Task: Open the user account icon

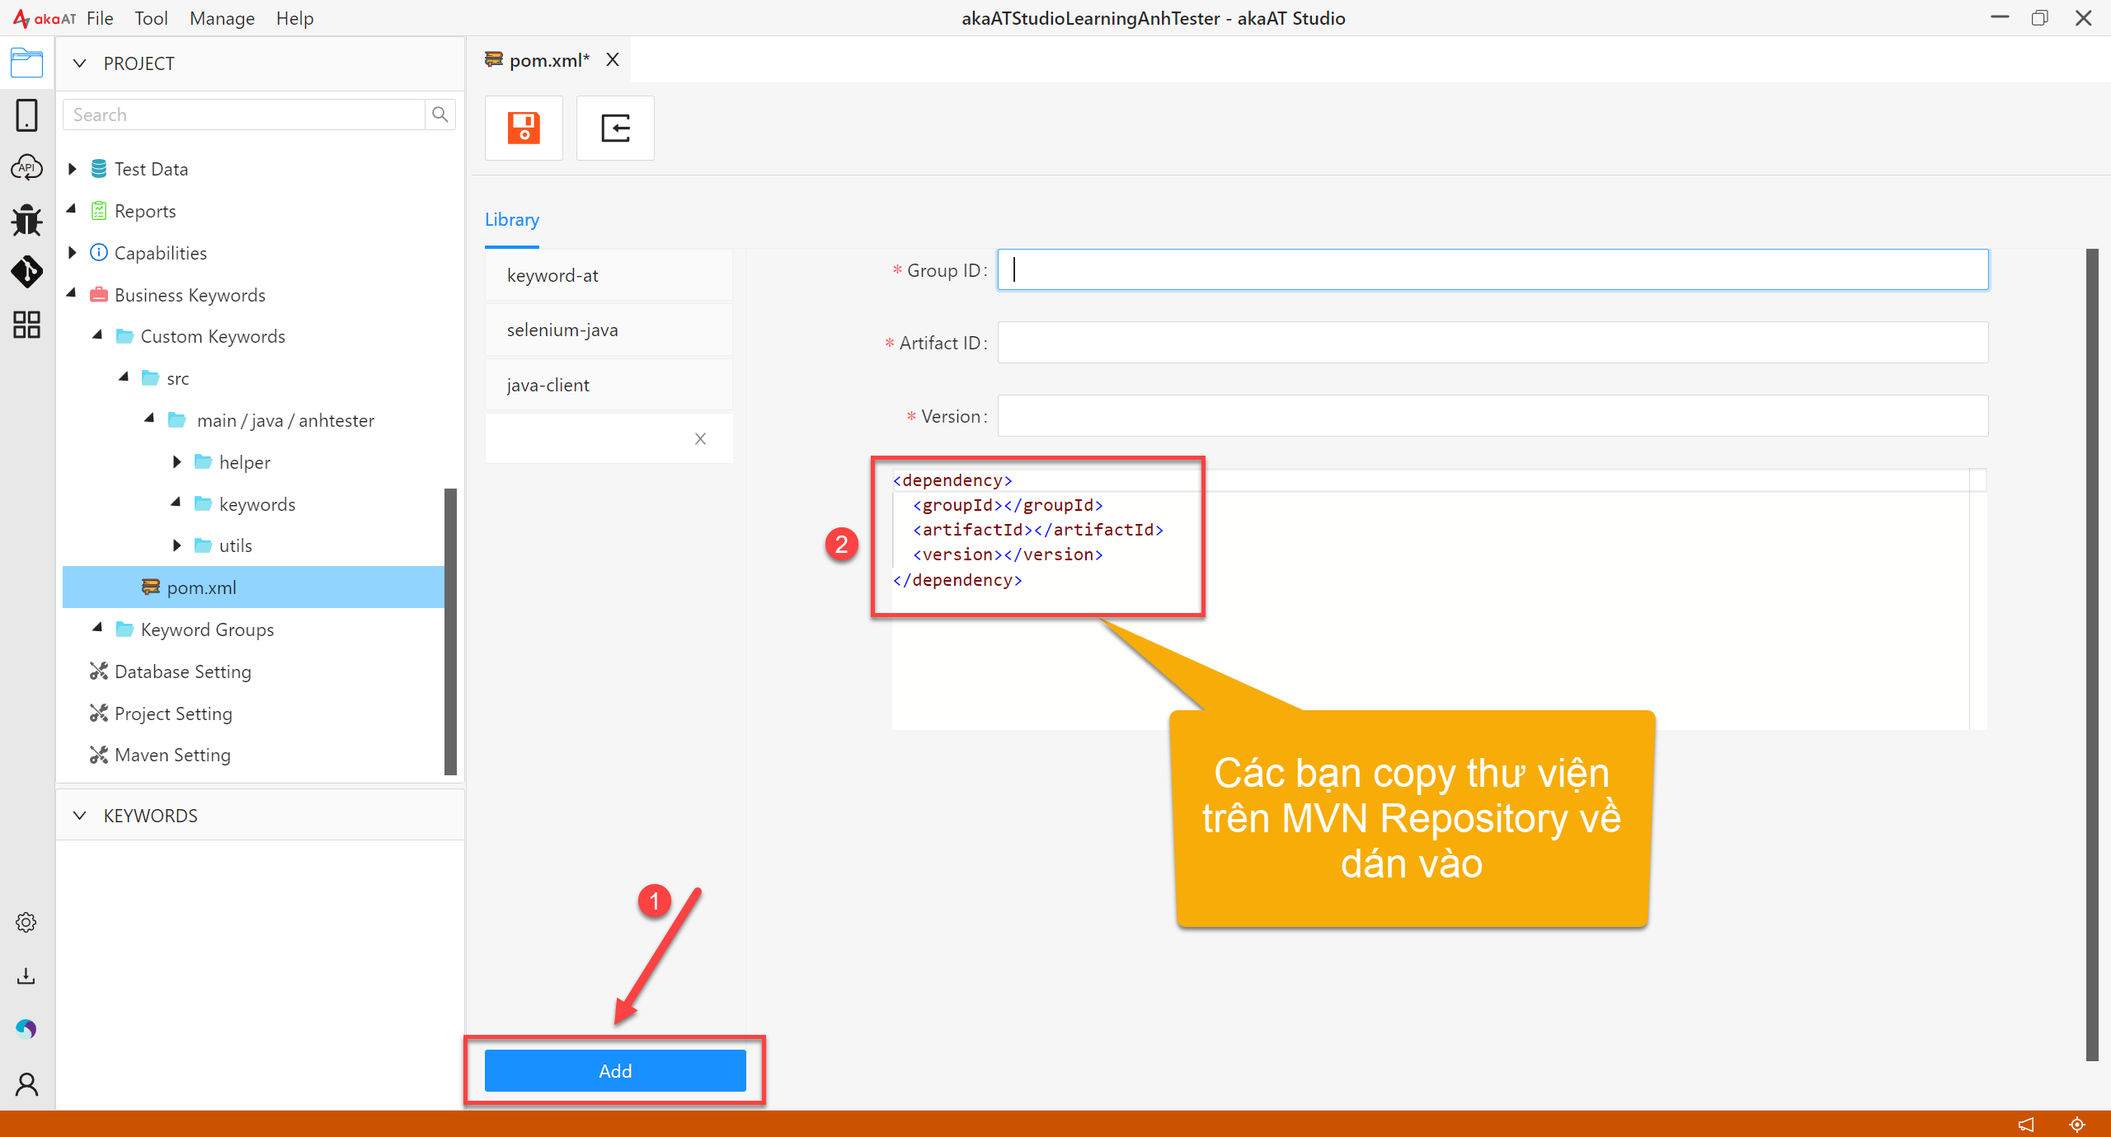Action: point(26,1083)
